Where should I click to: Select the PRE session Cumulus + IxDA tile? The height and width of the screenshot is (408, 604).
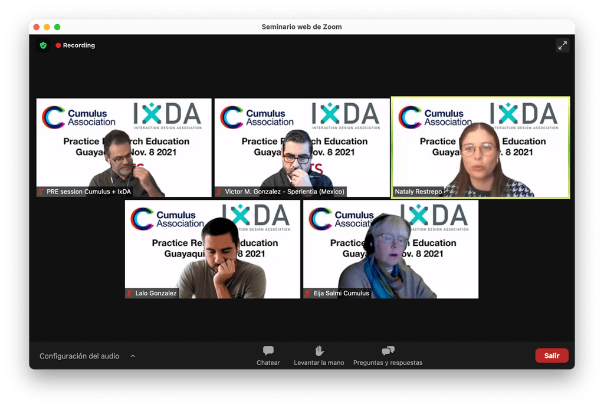pos(123,147)
